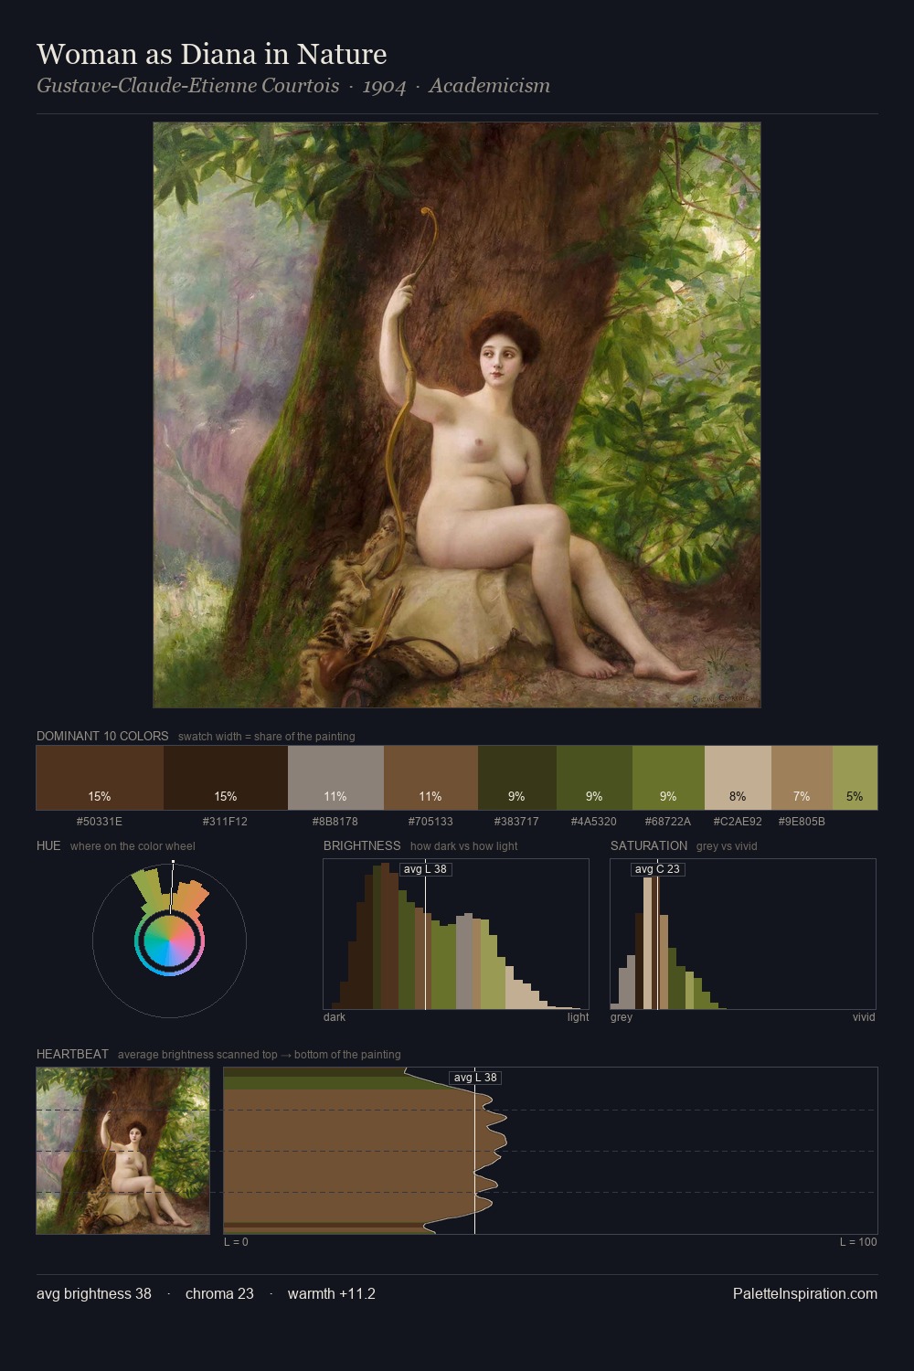This screenshot has width=914, height=1371.
Task: Open the PaletteInspiration.com link
Action: tap(805, 1294)
